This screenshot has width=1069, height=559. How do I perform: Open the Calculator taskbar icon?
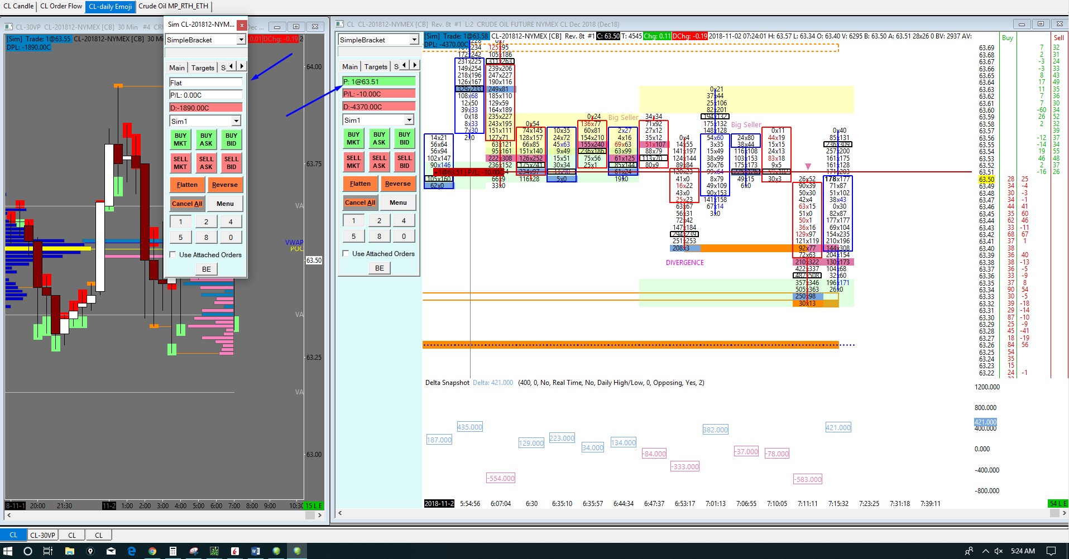(173, 551)
